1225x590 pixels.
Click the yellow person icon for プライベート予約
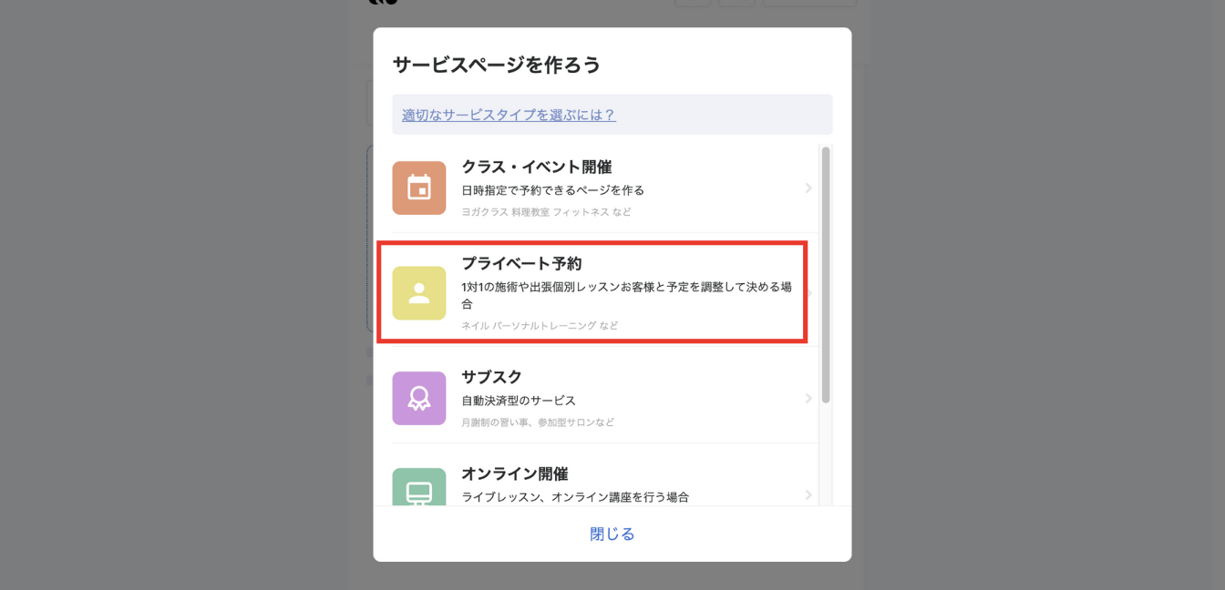pos(418,293)
